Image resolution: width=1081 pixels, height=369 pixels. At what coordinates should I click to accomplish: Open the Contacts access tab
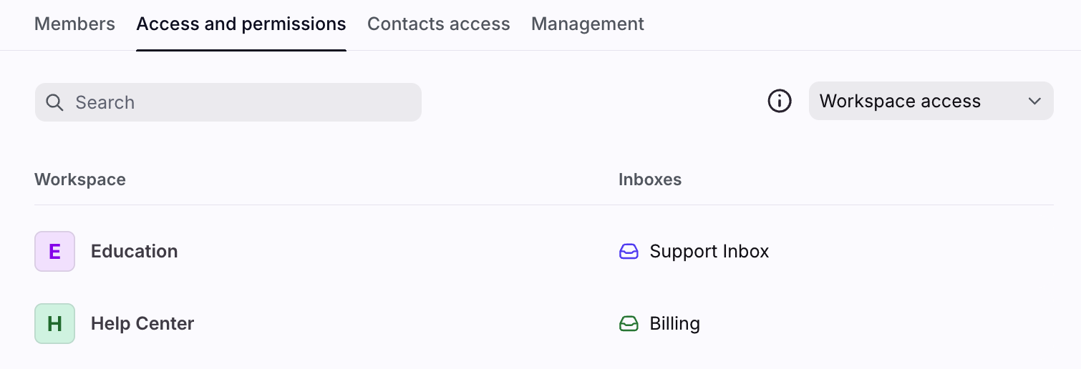coord(438,24)
